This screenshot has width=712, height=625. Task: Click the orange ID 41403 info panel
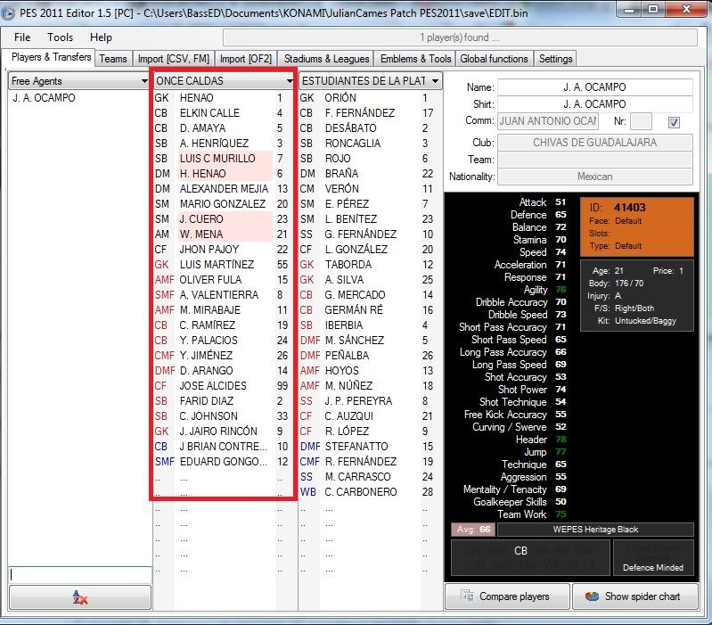pos(636,226)
